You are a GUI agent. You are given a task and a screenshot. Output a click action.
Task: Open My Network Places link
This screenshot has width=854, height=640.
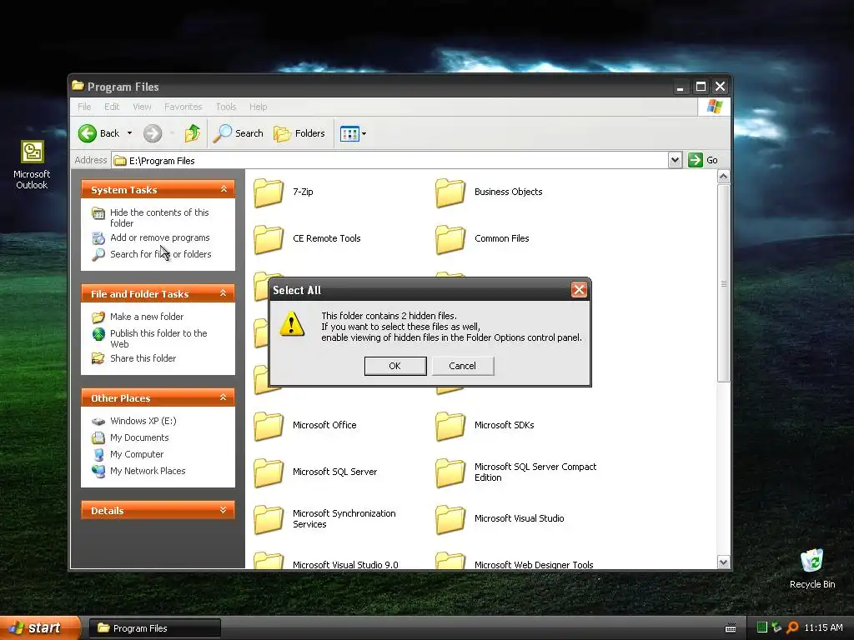(x=148, y=472)
